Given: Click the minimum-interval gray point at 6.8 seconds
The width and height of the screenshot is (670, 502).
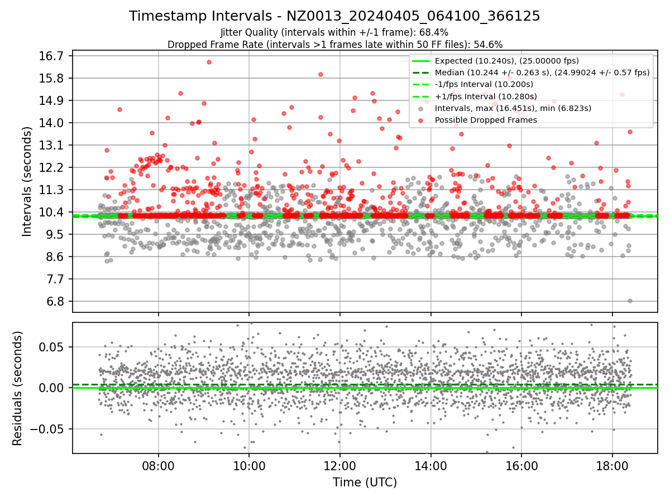Looking at the screenshot, I should (x=630, y=301).
